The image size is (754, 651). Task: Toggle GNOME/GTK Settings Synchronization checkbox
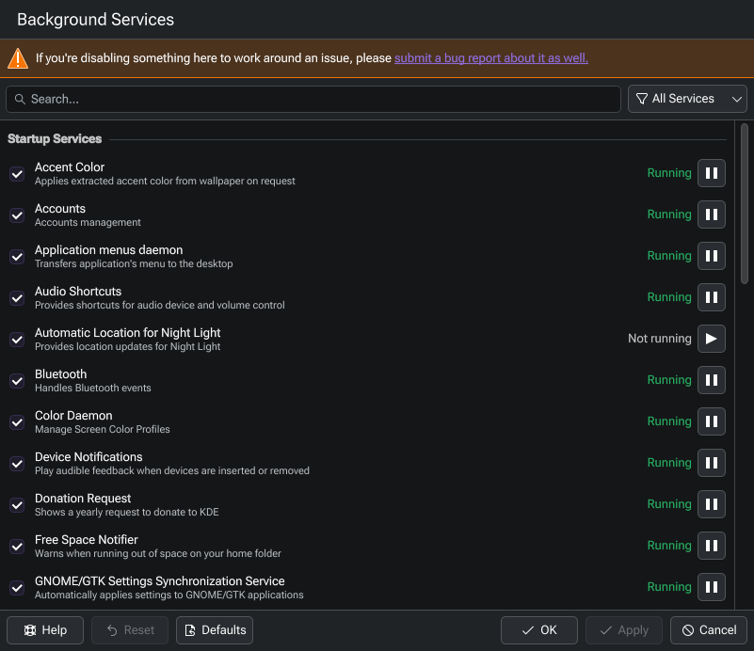17,588
